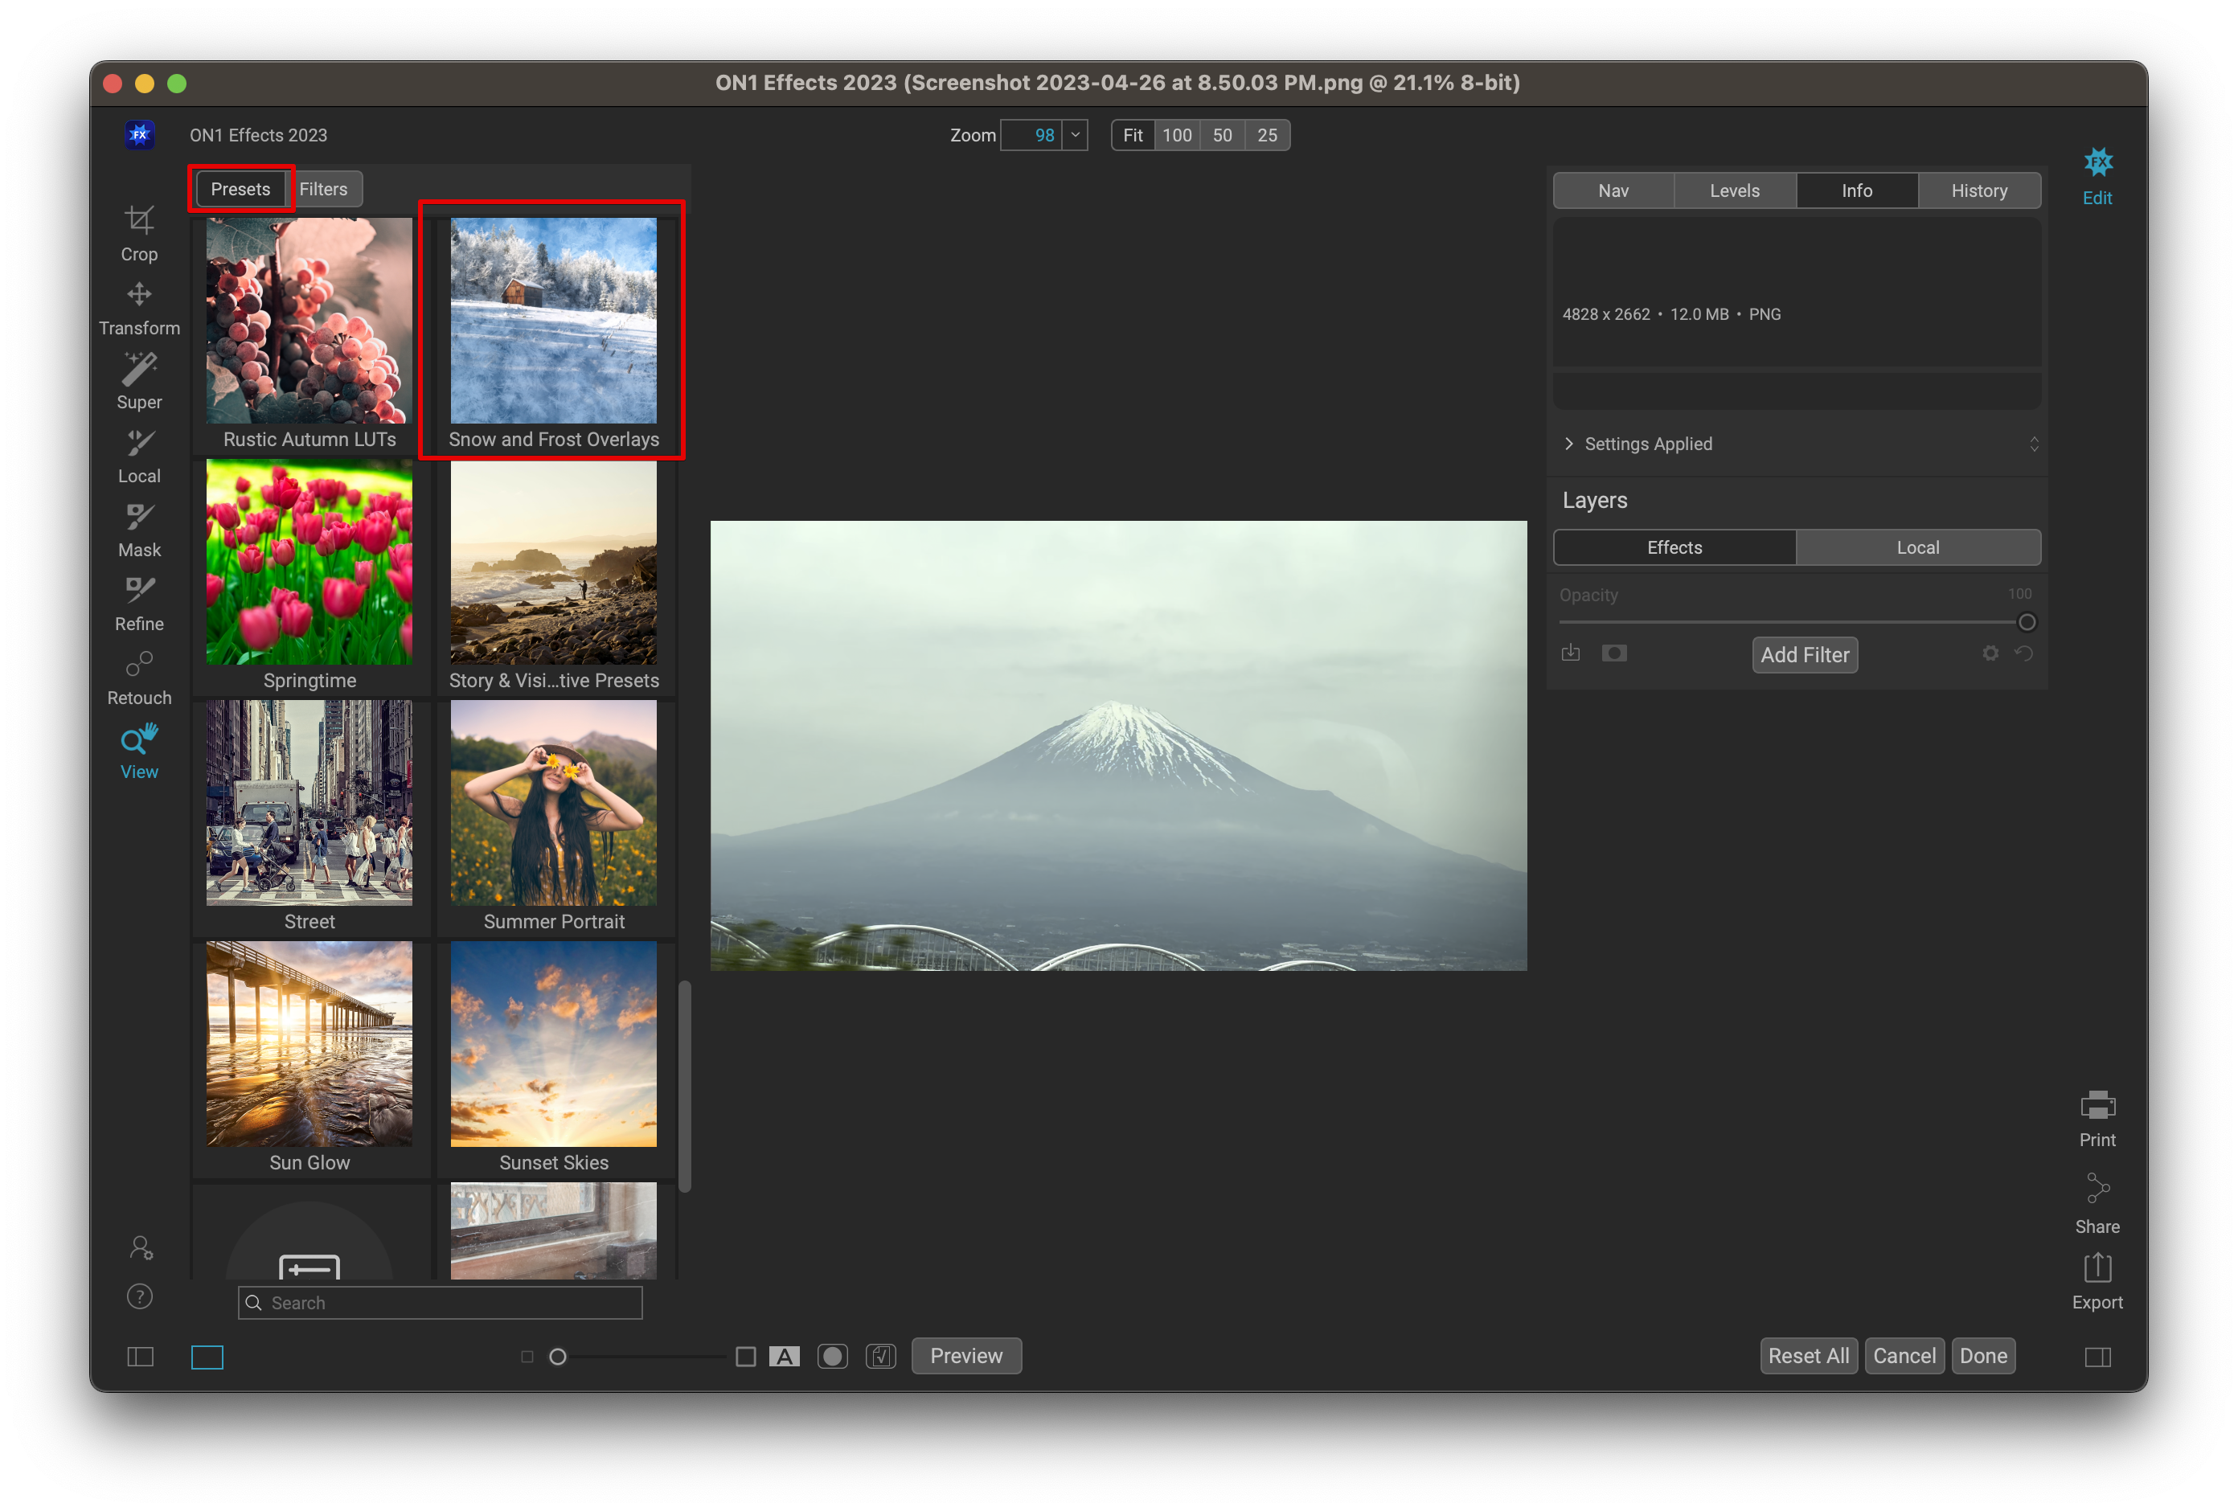Open the Zoom percentage dropdown arrow
2238x1511 pixels.
click(1076, 135)
